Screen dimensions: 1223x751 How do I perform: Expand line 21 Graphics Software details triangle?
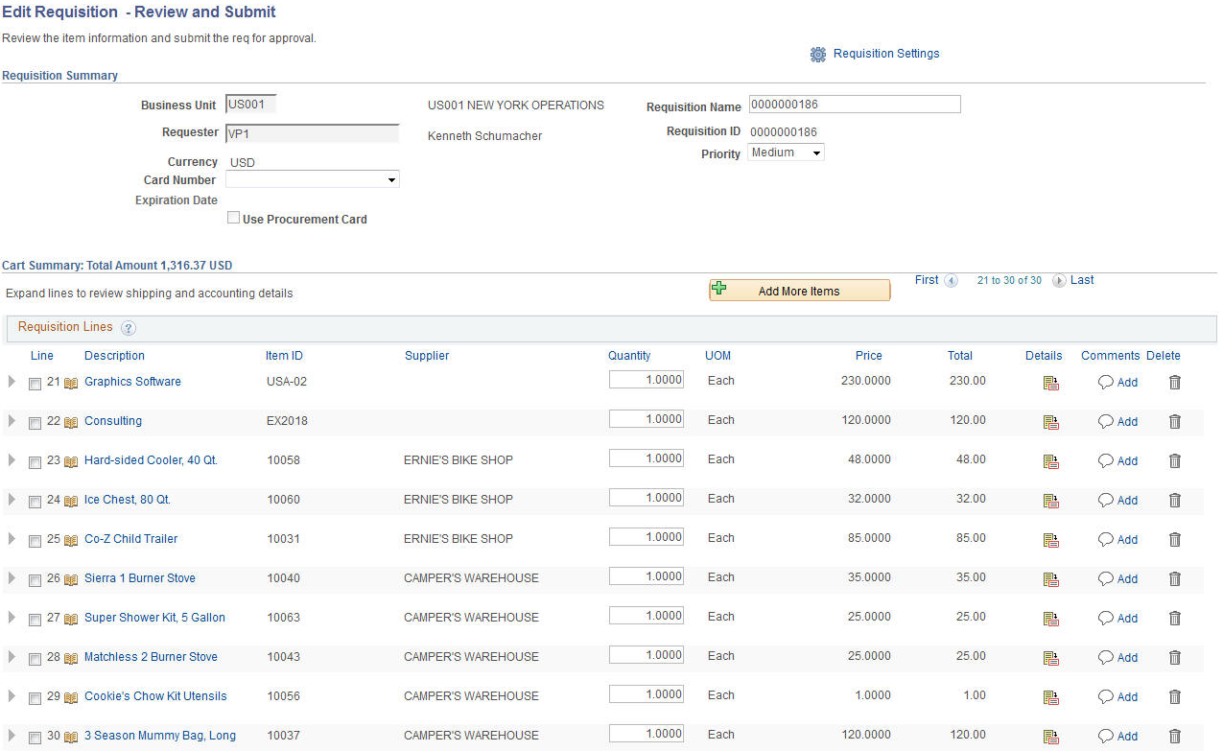(x=12, y=382)
